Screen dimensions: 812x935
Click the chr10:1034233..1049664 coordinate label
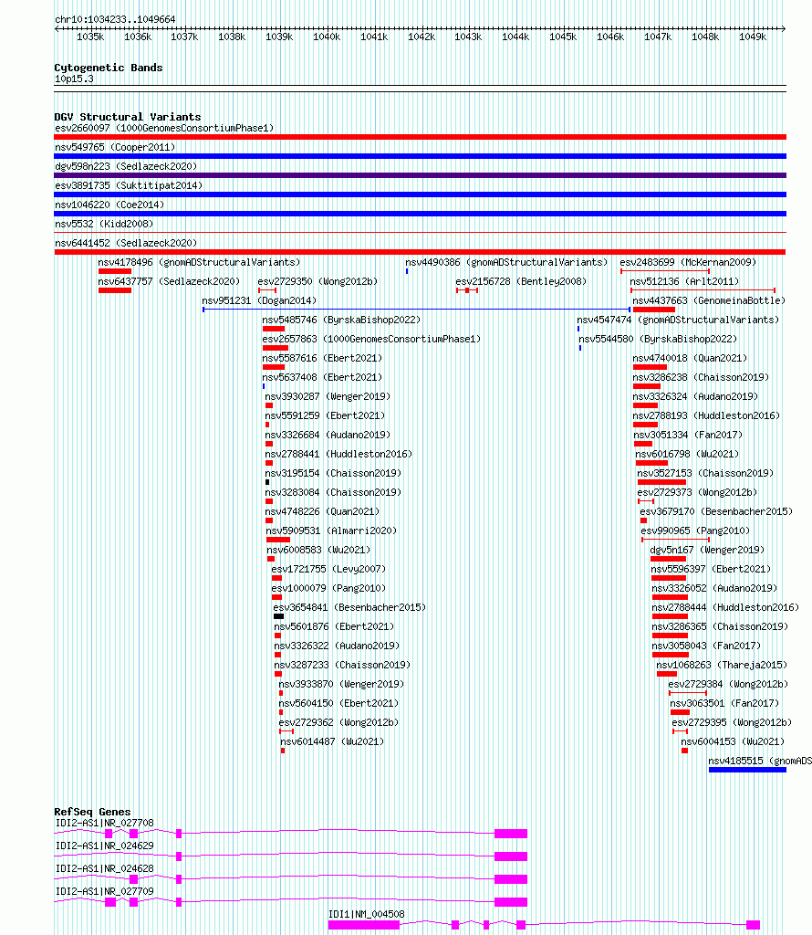pos(115,20)
